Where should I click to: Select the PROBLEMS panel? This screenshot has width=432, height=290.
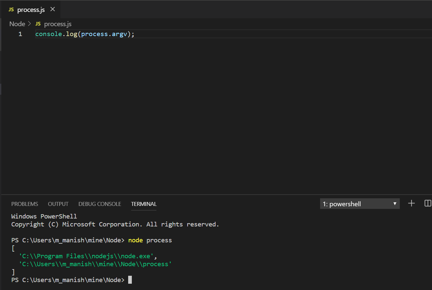[24, 204]
